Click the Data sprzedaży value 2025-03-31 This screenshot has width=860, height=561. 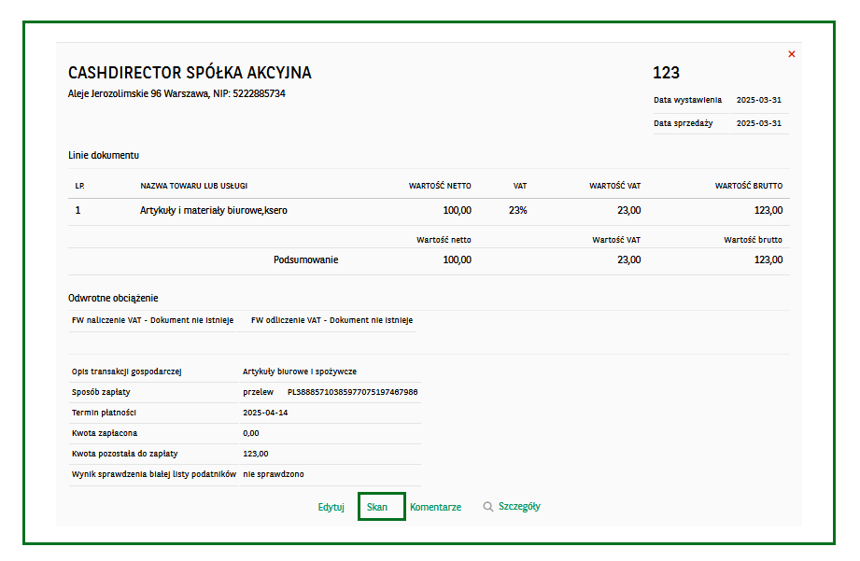pos(758,123)
